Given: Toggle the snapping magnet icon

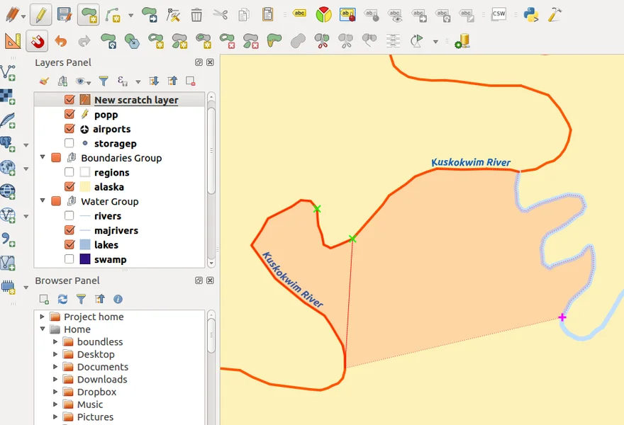Looking at the screenshot, I should click(37, 42).
